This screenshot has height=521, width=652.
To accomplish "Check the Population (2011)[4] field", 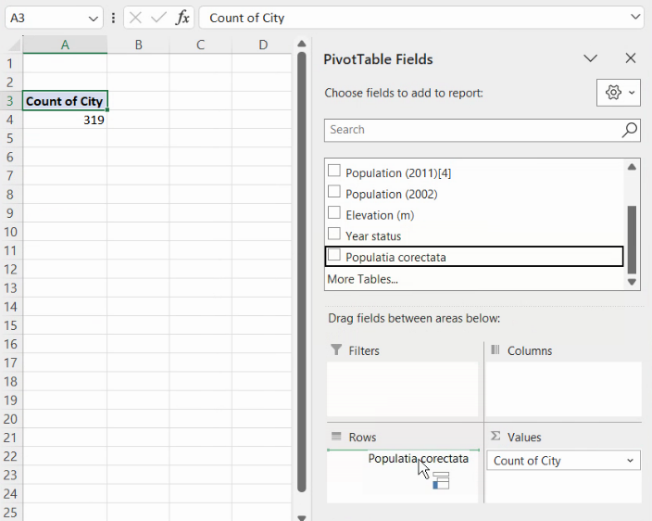I will pyautogui.click(x=334, y=172).
